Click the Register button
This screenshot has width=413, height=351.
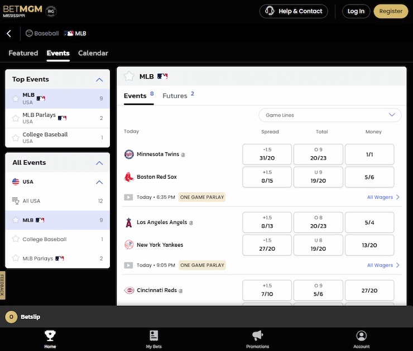[391, 11]
